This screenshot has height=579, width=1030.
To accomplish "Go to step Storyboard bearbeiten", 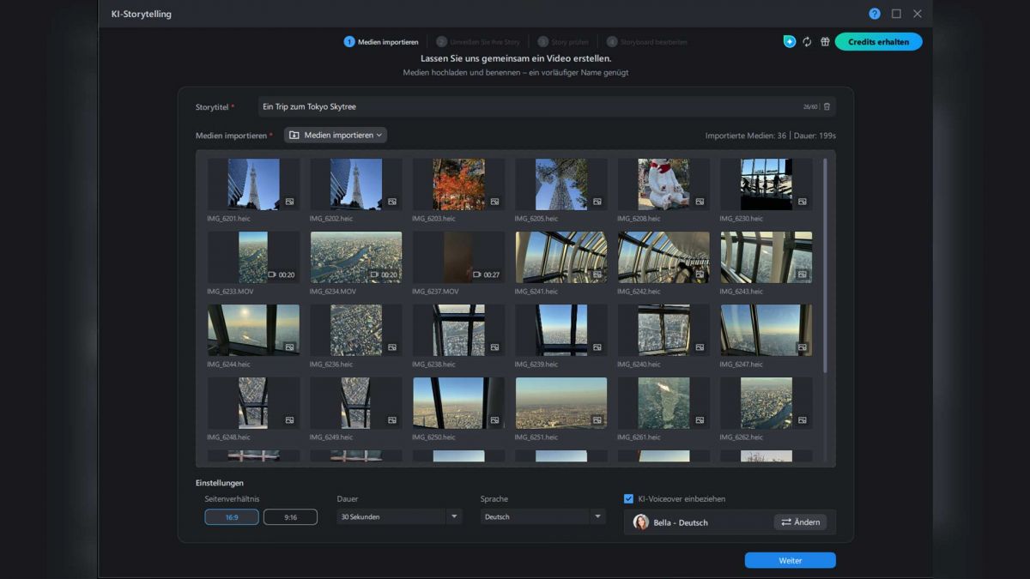I will pos(647,41).
